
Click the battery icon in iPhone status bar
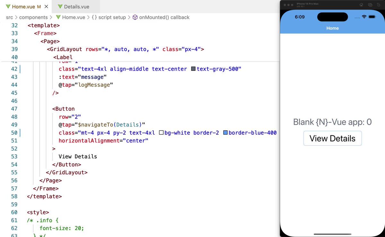pos(373,17)
